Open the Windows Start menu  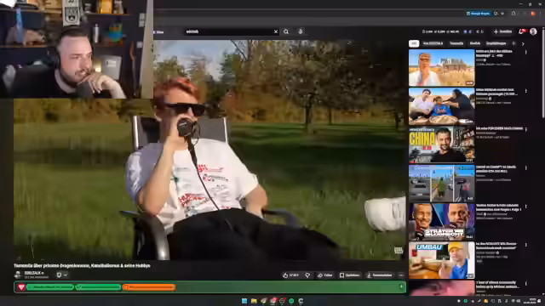244,301
